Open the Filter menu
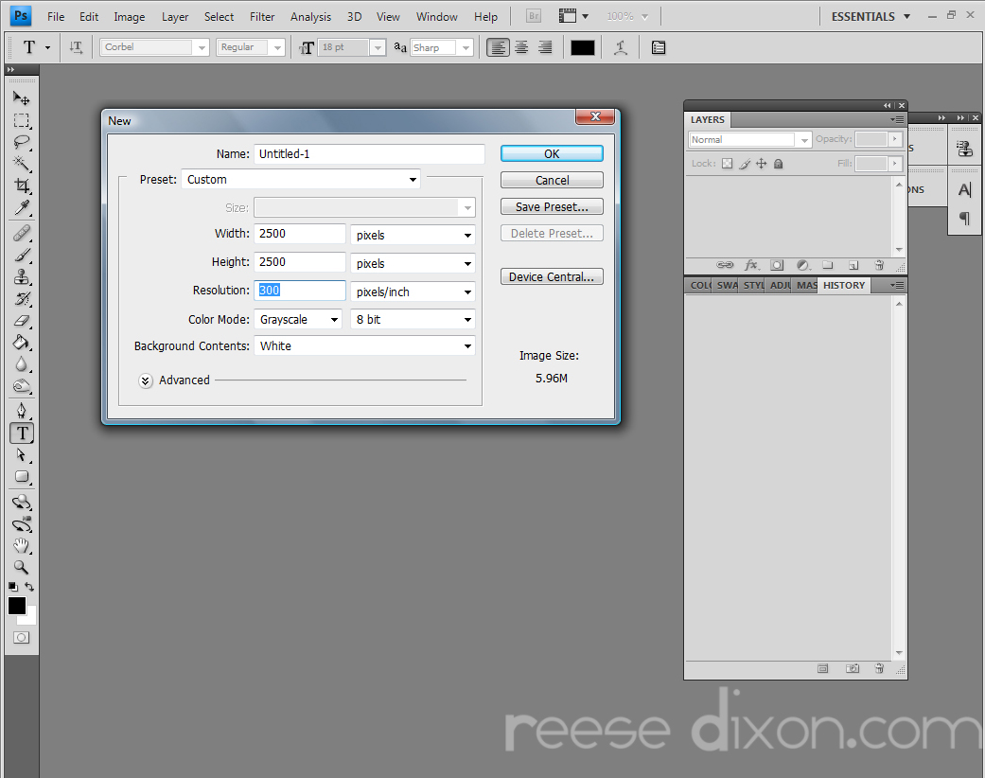Screen dimensions: 985x778 coord(262,17)
